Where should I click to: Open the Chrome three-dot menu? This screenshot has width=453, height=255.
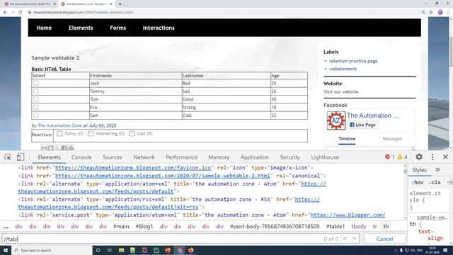point(448,13)
